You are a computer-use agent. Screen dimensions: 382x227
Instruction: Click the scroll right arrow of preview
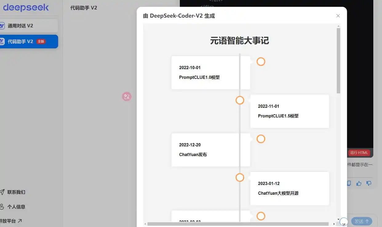pos(334,224)
